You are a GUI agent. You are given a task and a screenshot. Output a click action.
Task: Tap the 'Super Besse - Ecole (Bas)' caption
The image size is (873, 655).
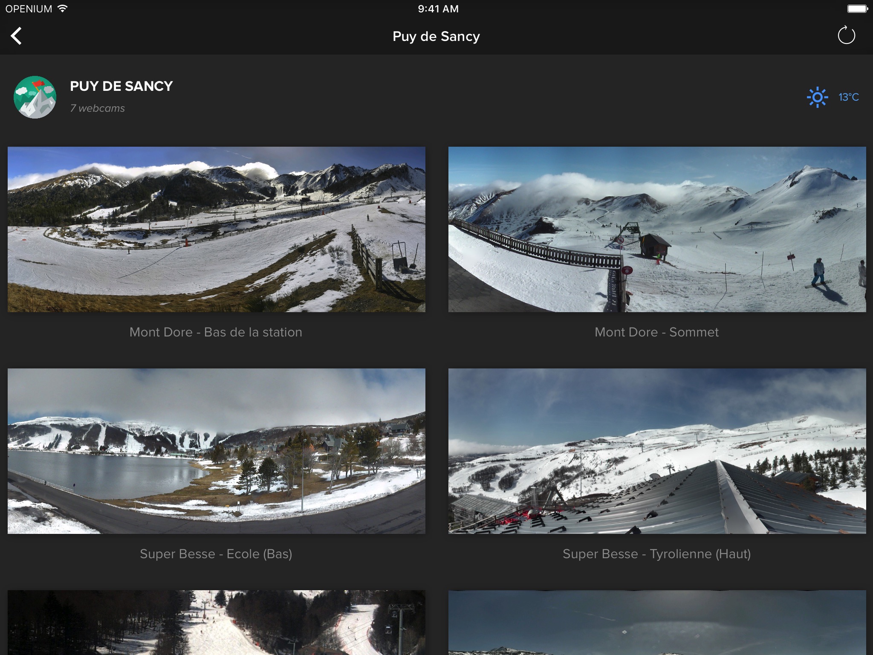(216, 554)
